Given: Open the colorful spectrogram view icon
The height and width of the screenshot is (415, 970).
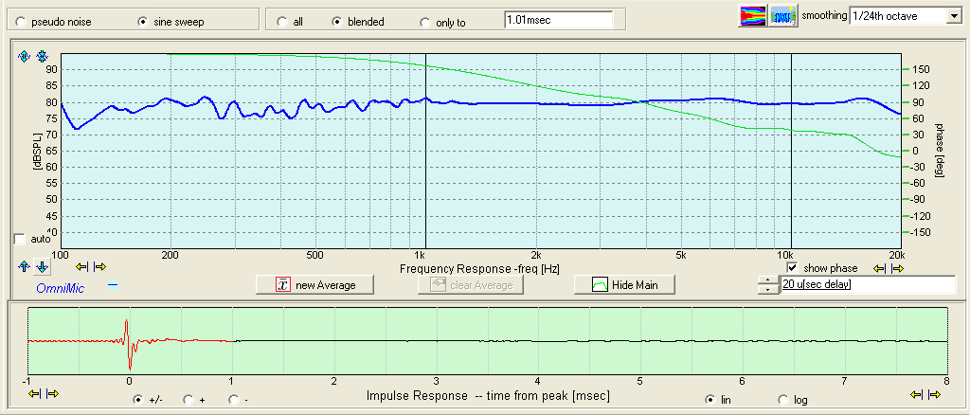Looking at the screenshot, I should 752,15.
